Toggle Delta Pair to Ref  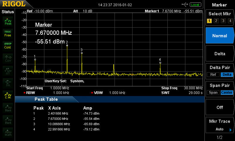[213, 75]
